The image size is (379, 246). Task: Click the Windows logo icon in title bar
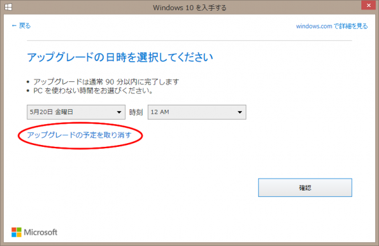click(8, 7)
